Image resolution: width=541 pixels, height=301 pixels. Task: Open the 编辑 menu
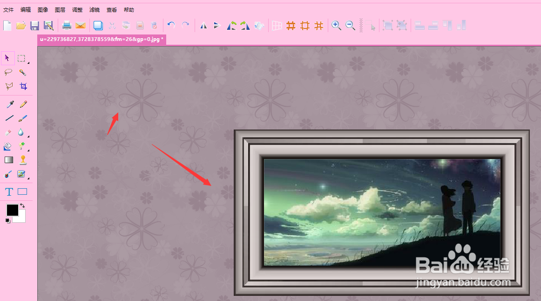coord(26,10)
